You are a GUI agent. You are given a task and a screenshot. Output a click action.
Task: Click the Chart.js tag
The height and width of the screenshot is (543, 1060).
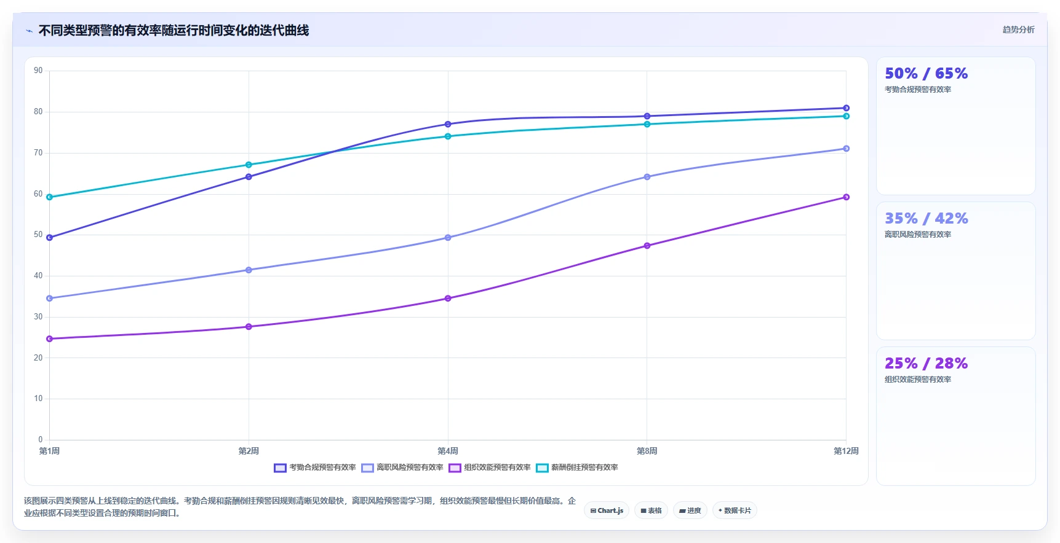607,510
